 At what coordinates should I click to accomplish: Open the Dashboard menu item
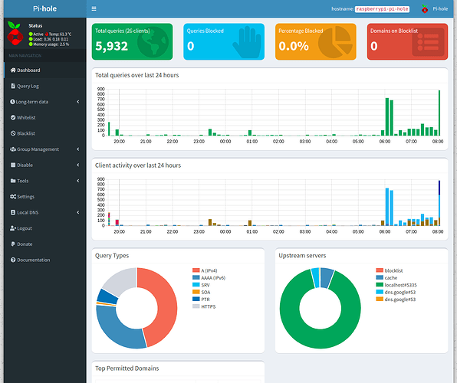point(45,70)
